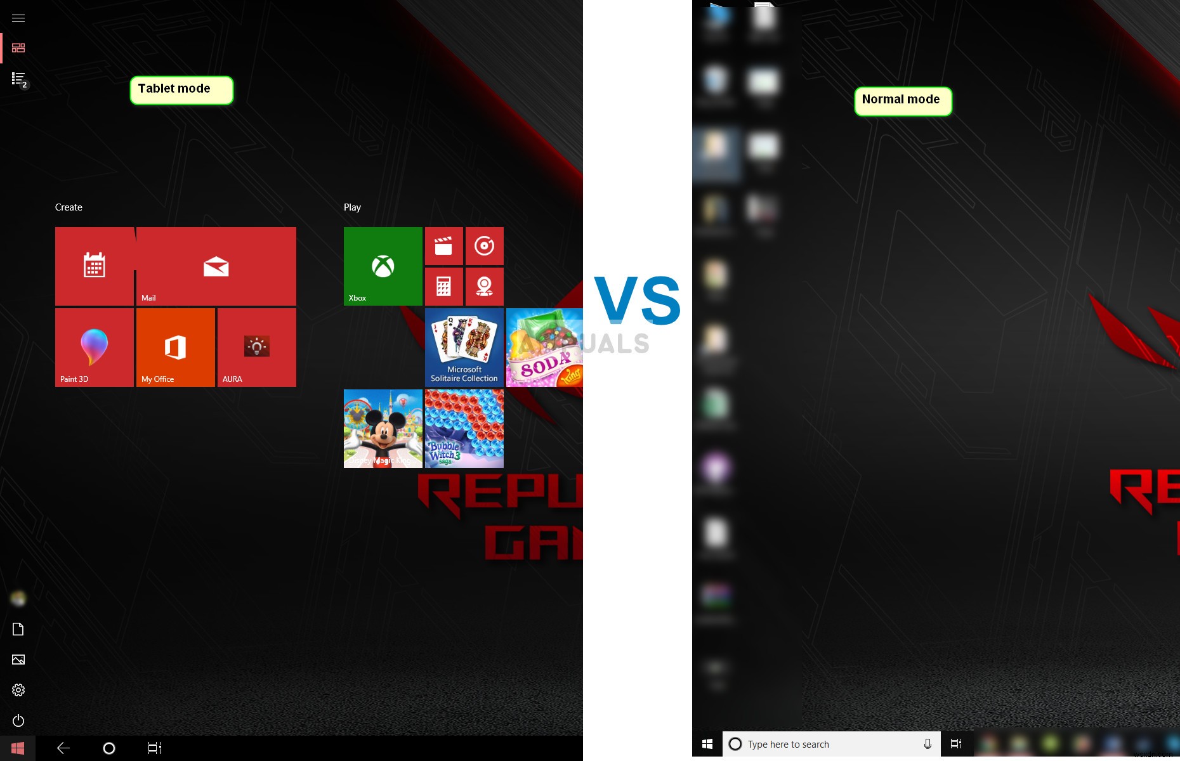Open the Pictures icon in the sidebar
Image resolution: width=1180 pixels, height=761 pixels.
(x=18, y=660)
